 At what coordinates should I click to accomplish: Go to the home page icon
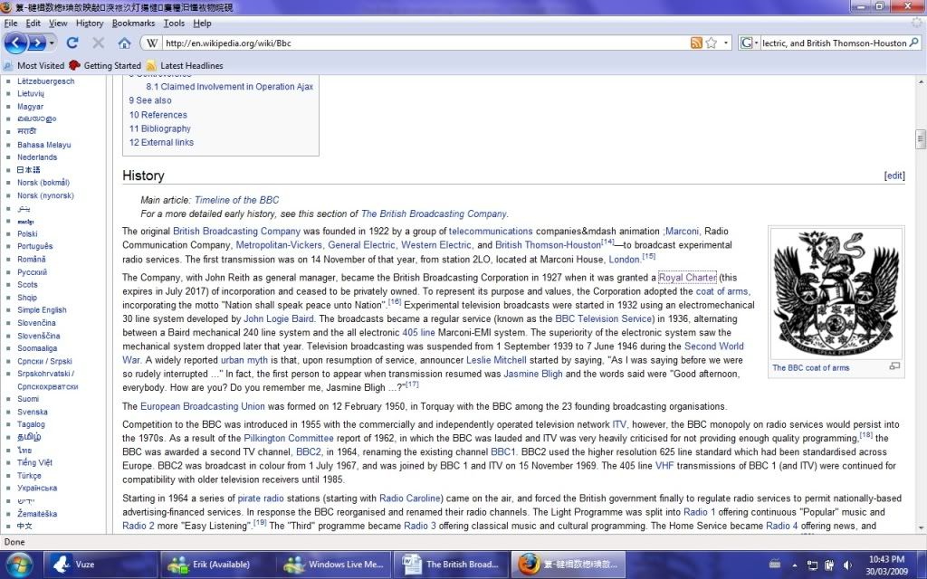click(x=124, y=43)
